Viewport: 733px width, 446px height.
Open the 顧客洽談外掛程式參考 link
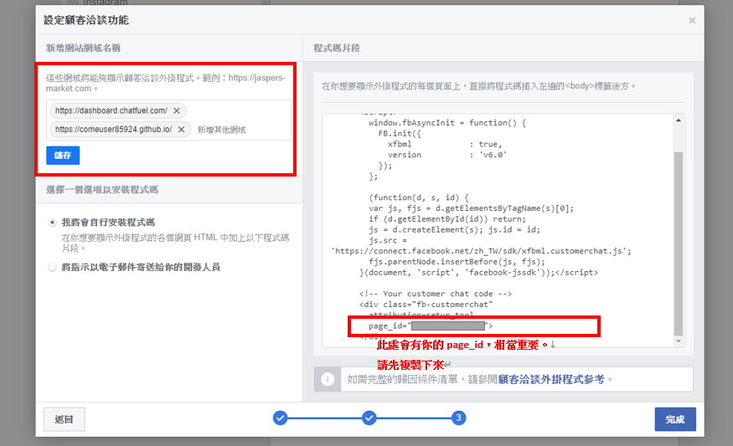pos(551,379)
